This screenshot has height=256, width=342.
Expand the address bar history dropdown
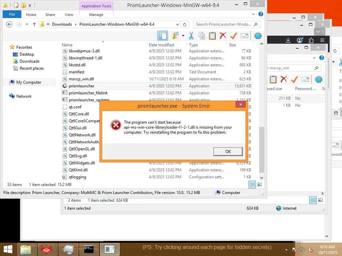[177, 24]
